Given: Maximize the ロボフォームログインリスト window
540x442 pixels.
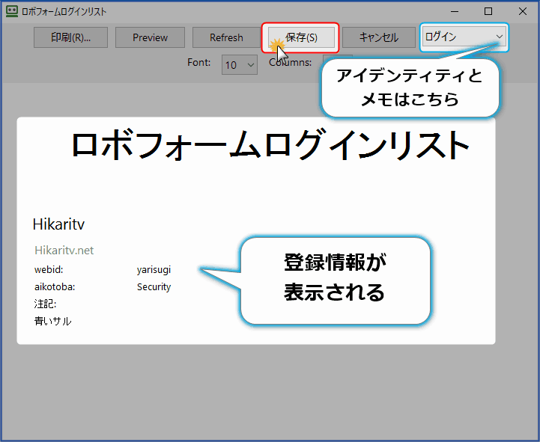Looking at the screenshot, I should (x=488, y=11).
